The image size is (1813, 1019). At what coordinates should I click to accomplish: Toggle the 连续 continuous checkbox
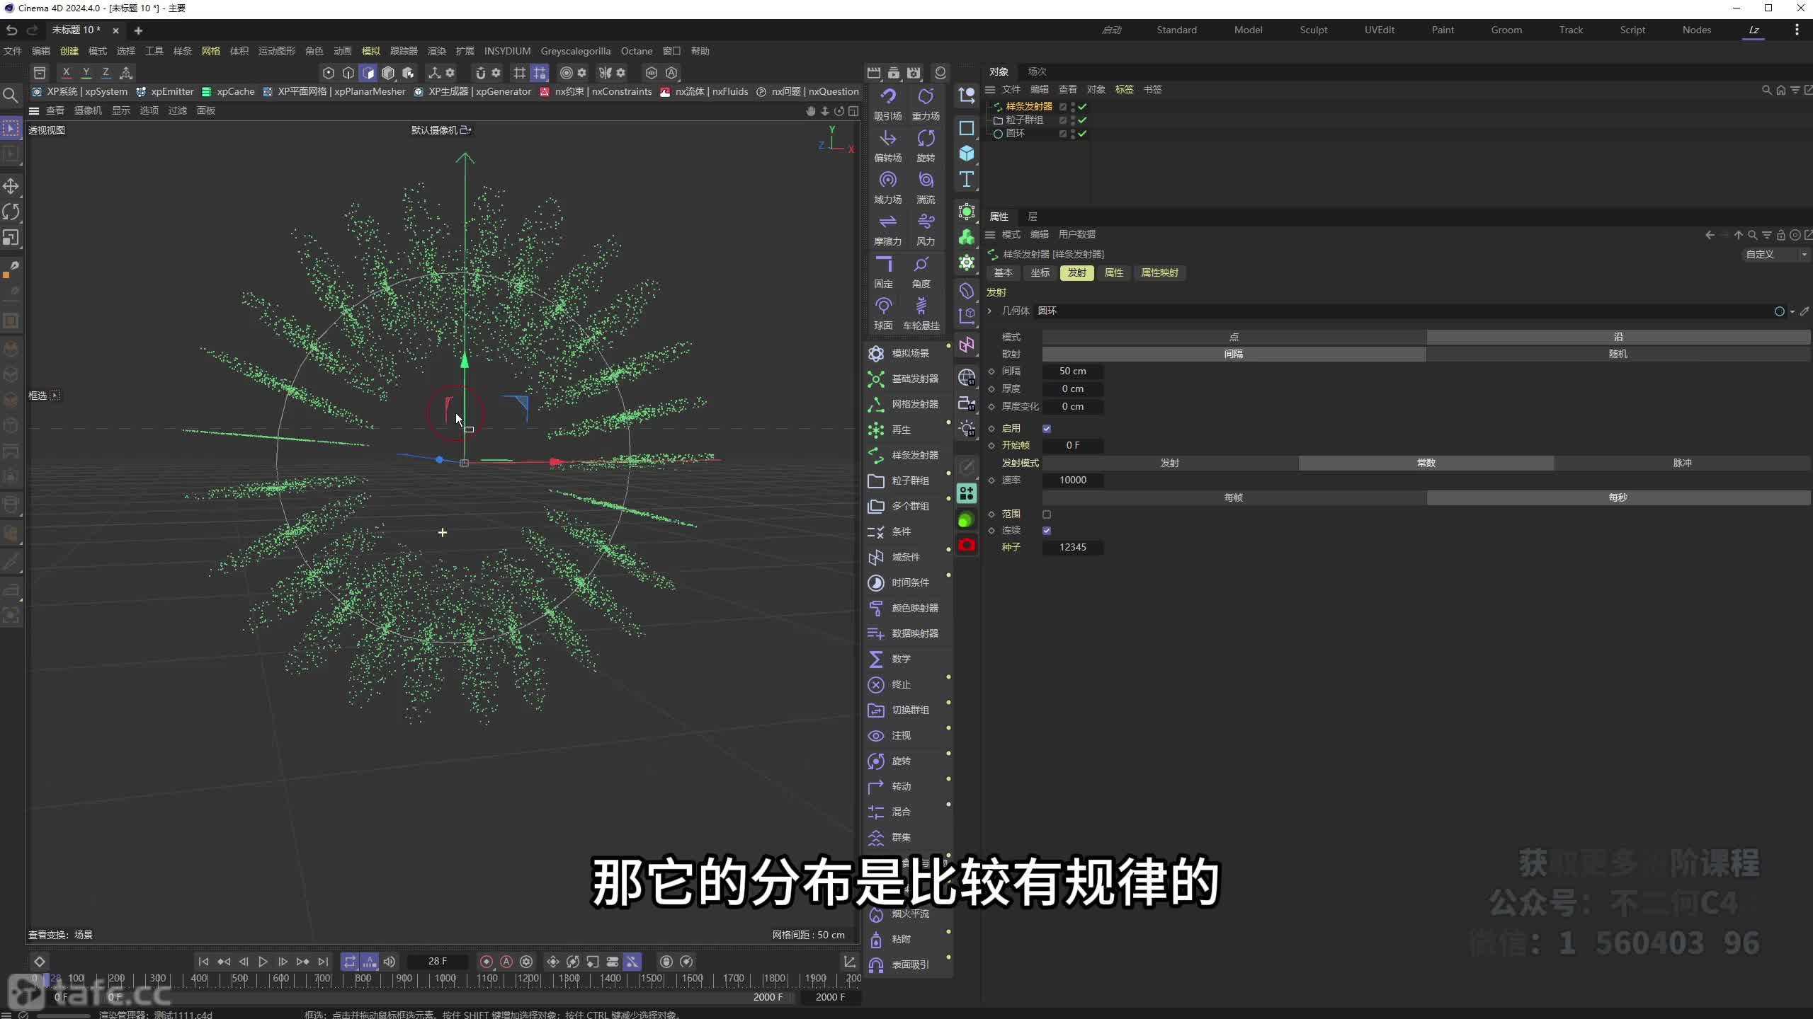pos(1047,530)
